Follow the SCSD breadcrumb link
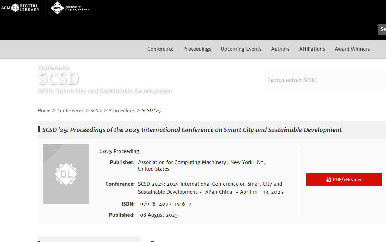Screen dimensions: 386x242 pos(96,111)
